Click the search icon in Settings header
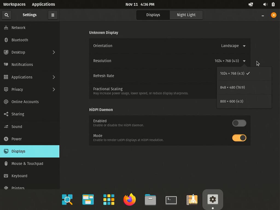280x210 pixels. point(7,15)
